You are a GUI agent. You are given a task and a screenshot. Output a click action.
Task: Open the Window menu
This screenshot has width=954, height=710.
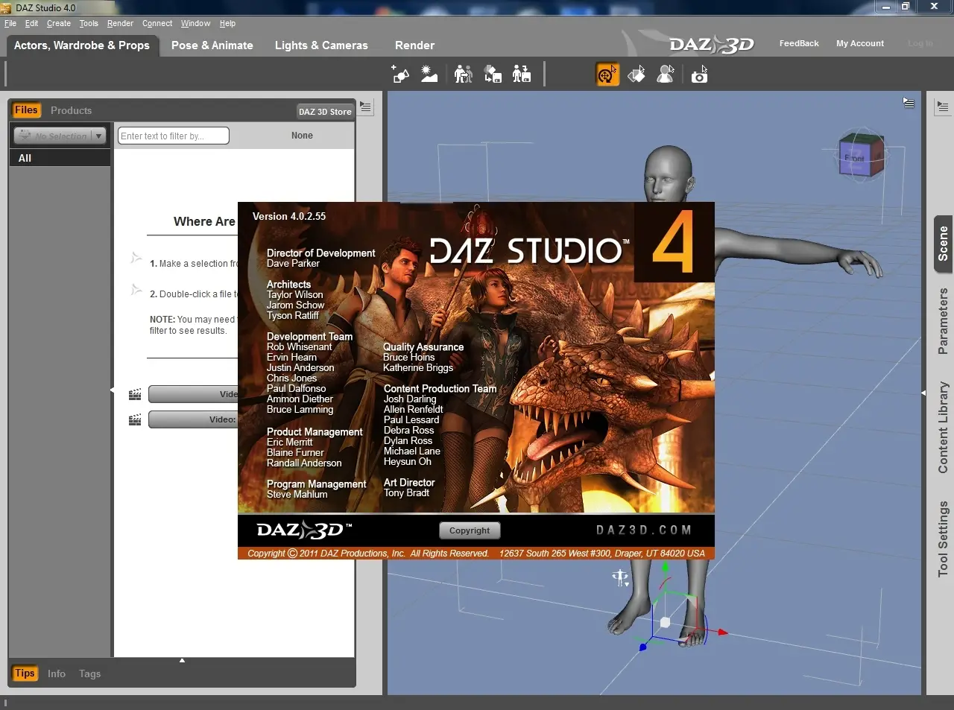pyautogui.click(x=195, y=23)
